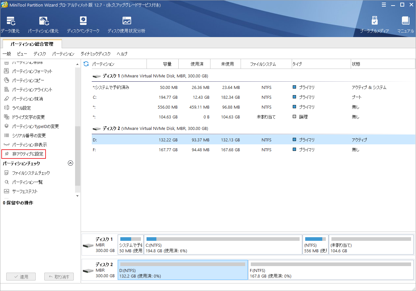Screen dimensions: 416x291
Task: Open the application hamburger menu in titlebar
Action: click(384, 5)
